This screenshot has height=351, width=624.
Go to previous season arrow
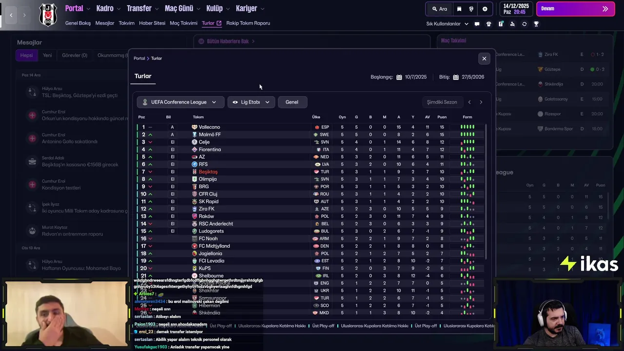(x=469, y=102)
